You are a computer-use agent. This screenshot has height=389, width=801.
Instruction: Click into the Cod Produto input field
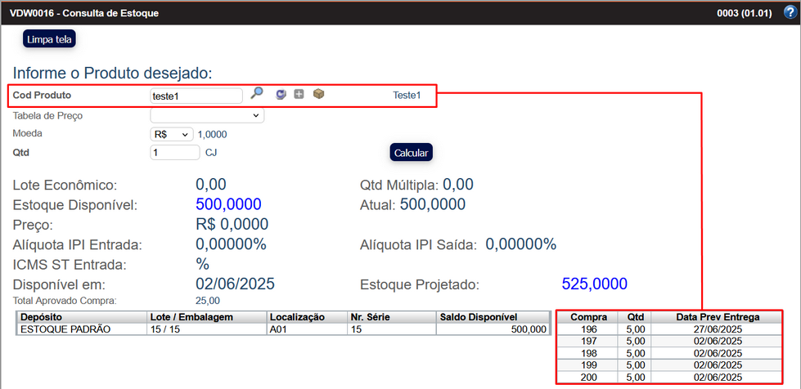[x=196, y=96]
